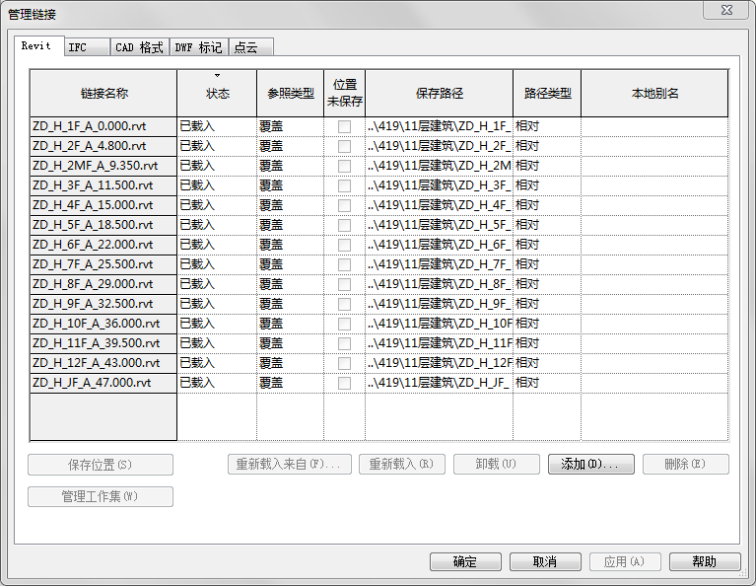756x586 pixels.
Task: Select the DWF 标记 tab
Action: coord(198,47)
